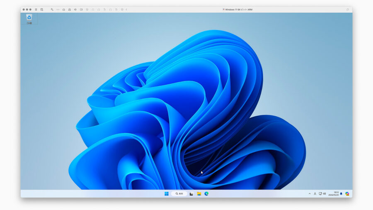Switch input mode via the IME 'A' indicator
The width and height of the screenshot is (373, 210).
tap(315, 194)
